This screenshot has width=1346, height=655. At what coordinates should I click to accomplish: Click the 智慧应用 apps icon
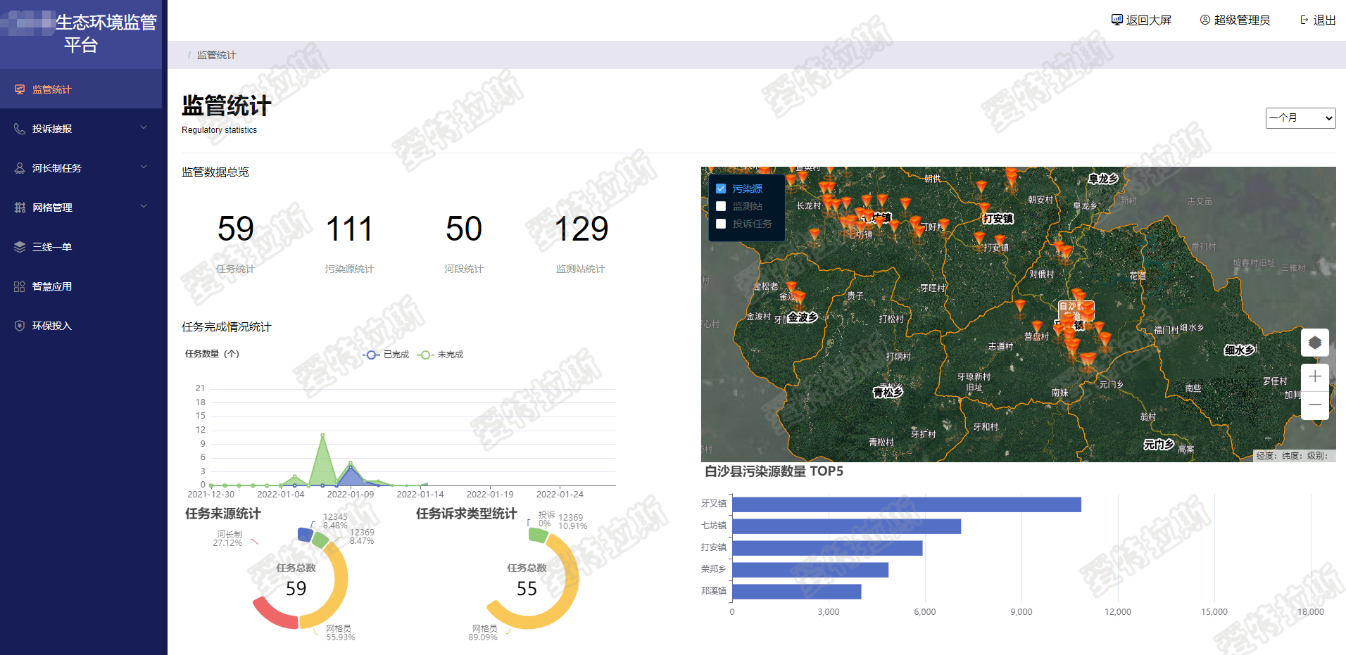tap(20, 286)
